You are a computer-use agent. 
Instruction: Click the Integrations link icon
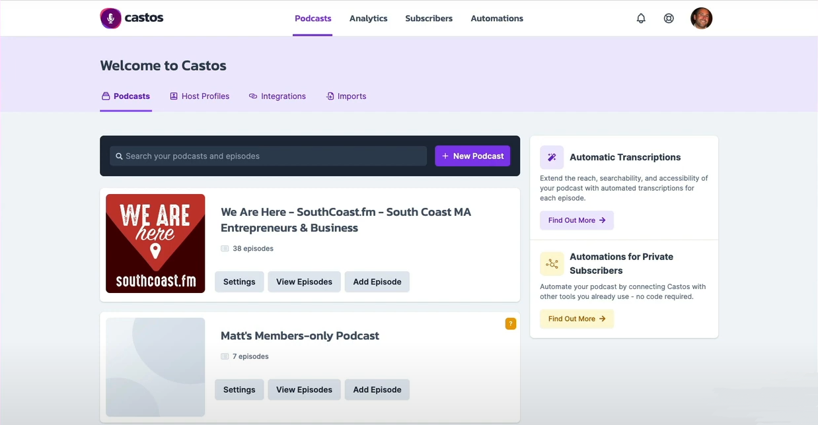click(253, 96)
